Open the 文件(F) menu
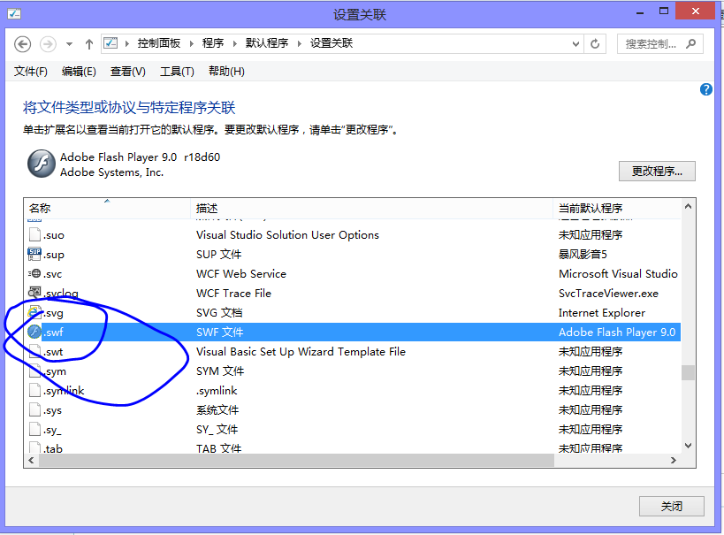The height and width of the screenshot is (535, 724). [30, 71]
